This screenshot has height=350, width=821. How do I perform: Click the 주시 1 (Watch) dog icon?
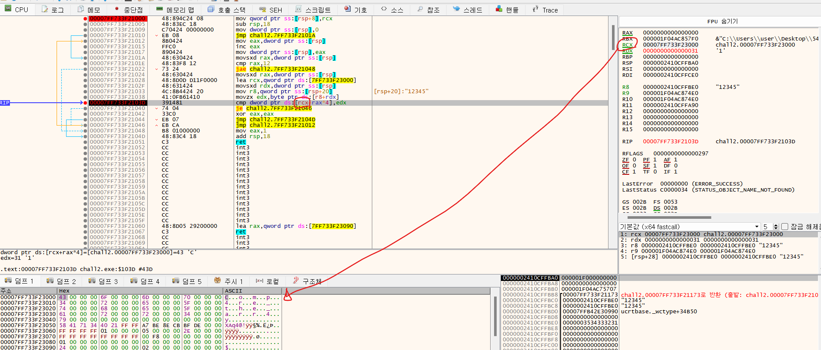pyautogui.click(x=218, y=281)
